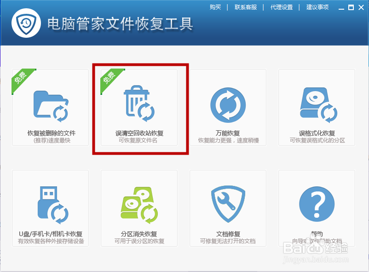This screenshot has width=369, height=272.
Task: Open 建议事项 in the top bar
Action: (x=317, y=7)
